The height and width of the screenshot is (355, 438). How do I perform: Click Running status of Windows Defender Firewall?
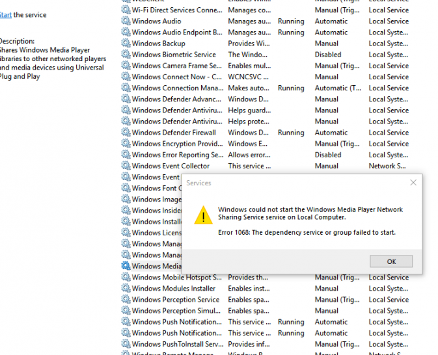[x=291, y=133]
